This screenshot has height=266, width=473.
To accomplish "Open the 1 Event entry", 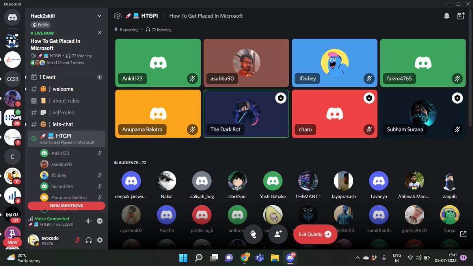I will (66, 77).
